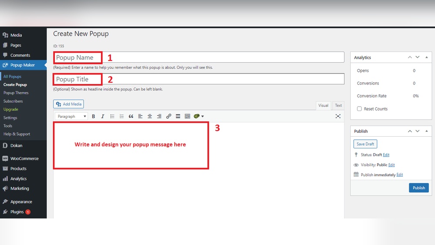Open Subscribers submenu
This screenshot has width=435, height=245.
tap(13, 101)
